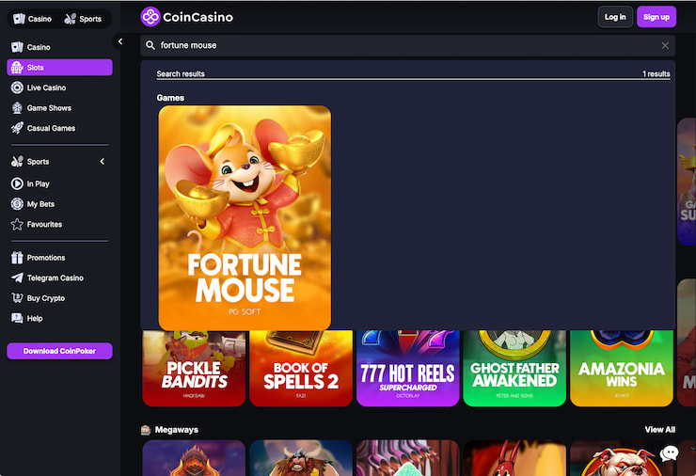Click the CoinCasino logo icon

pos(150,17)
